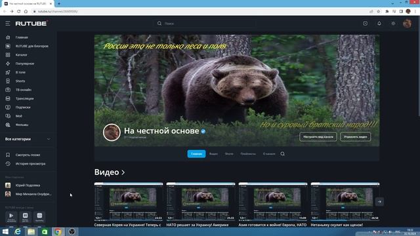Open the Chrome tab search chevron

pyautogui.click(x=392, y=3)
